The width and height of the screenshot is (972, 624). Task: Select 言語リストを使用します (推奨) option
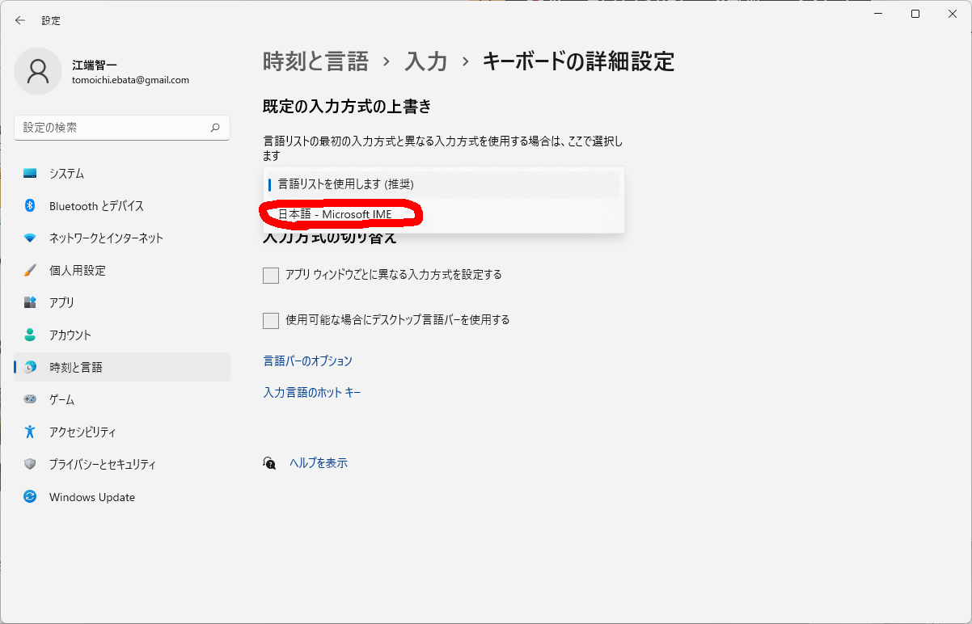tap(345, 184)
